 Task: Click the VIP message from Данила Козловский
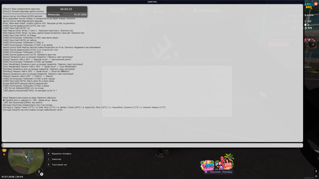click(30, 90)
